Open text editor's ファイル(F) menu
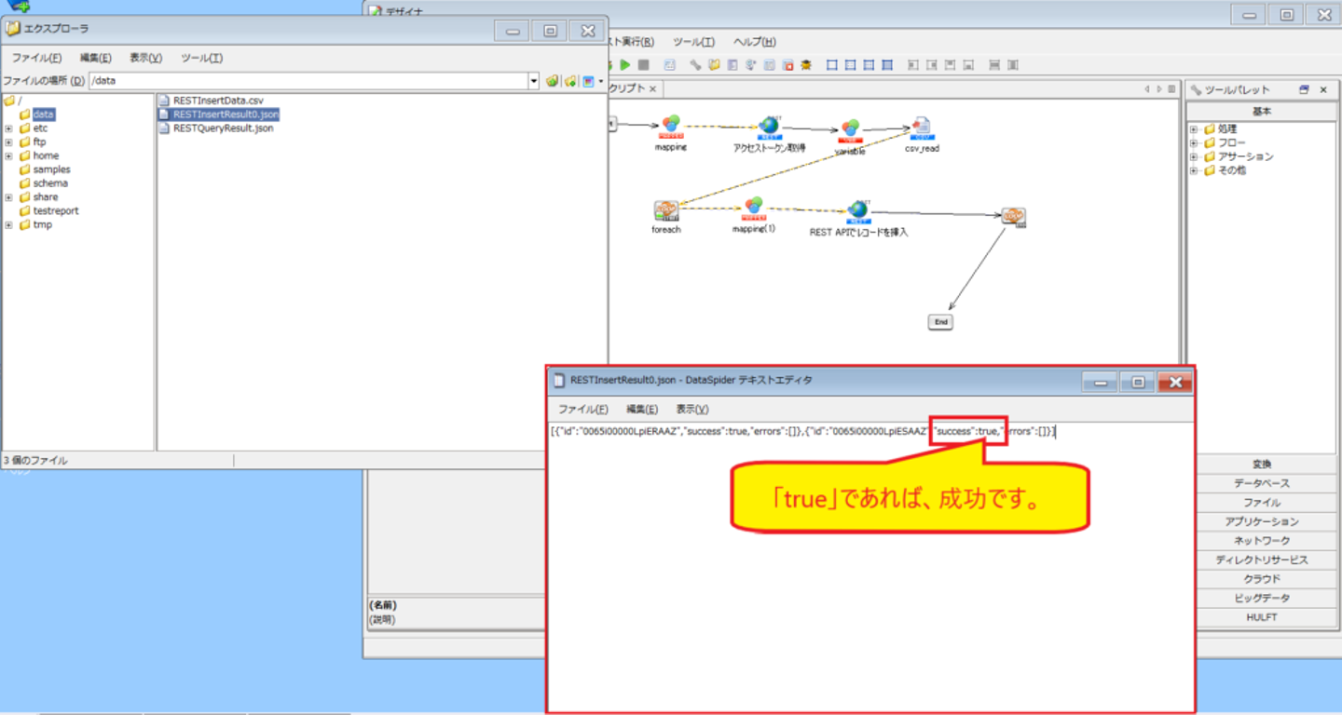The image size is (1342, 715). coord(582,409)
